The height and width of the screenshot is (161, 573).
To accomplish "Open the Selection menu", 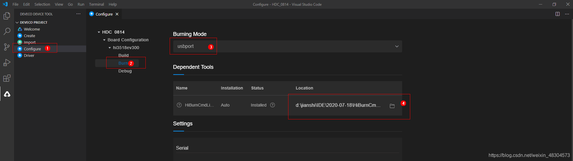I will [x=42, y=4].
